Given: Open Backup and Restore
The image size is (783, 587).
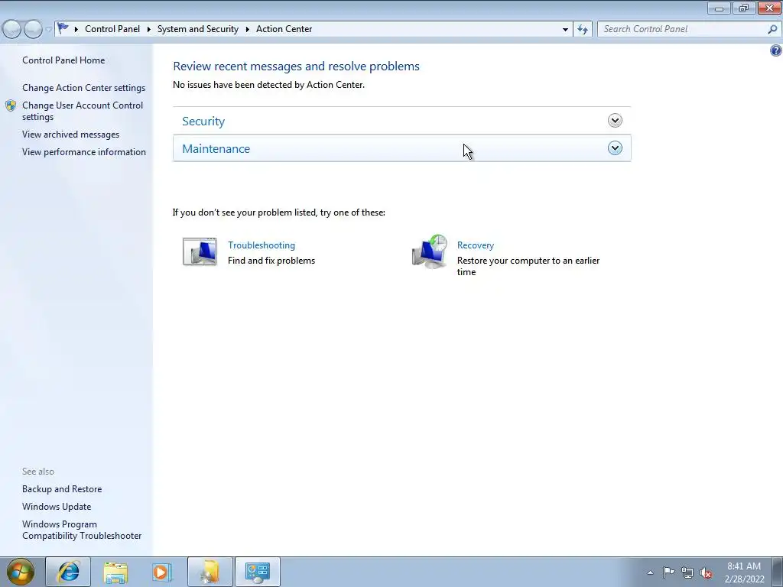Looking at the screenshot, I should click(62, 489).
